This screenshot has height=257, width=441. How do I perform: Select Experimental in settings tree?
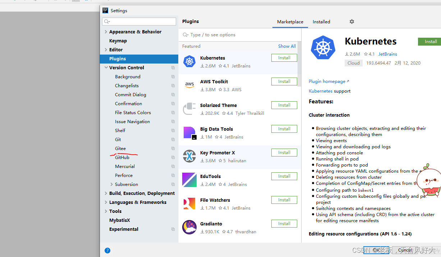click(x=124, y=229)
